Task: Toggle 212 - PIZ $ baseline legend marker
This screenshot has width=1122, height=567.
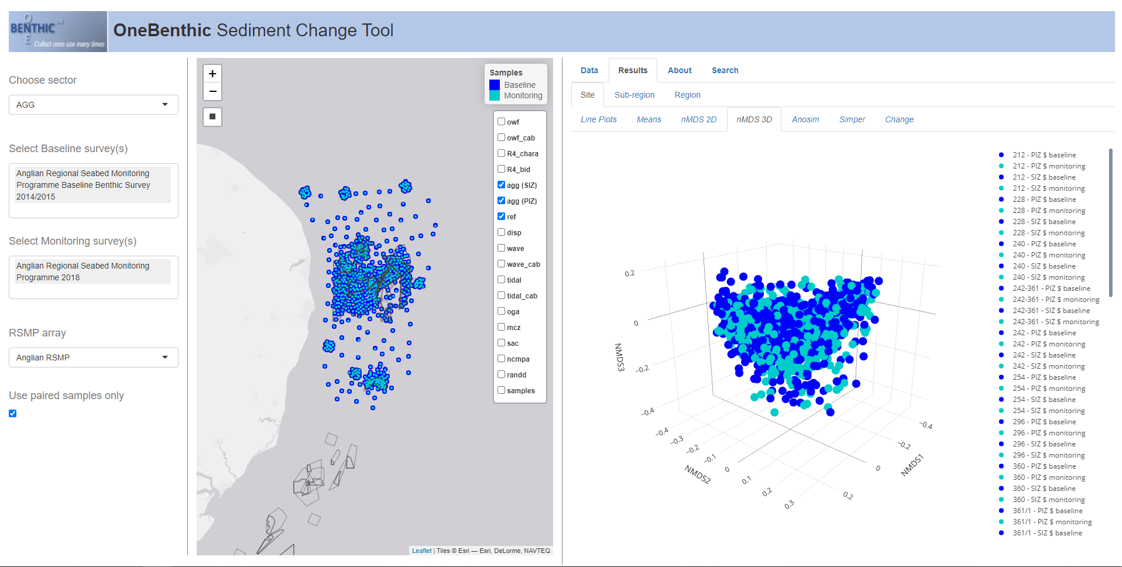Action: pos(1001,155)
